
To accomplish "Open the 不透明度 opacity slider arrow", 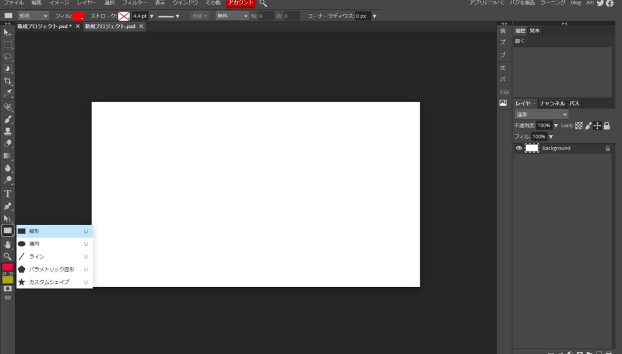I will [556, 125].
